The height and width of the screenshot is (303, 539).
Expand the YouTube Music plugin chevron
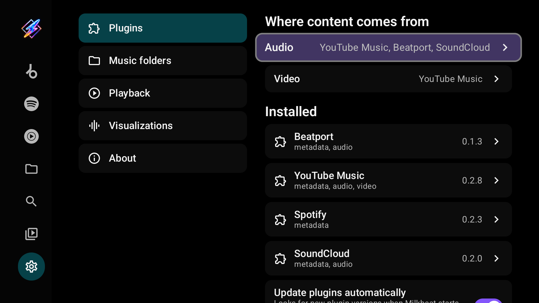(496, 180)
